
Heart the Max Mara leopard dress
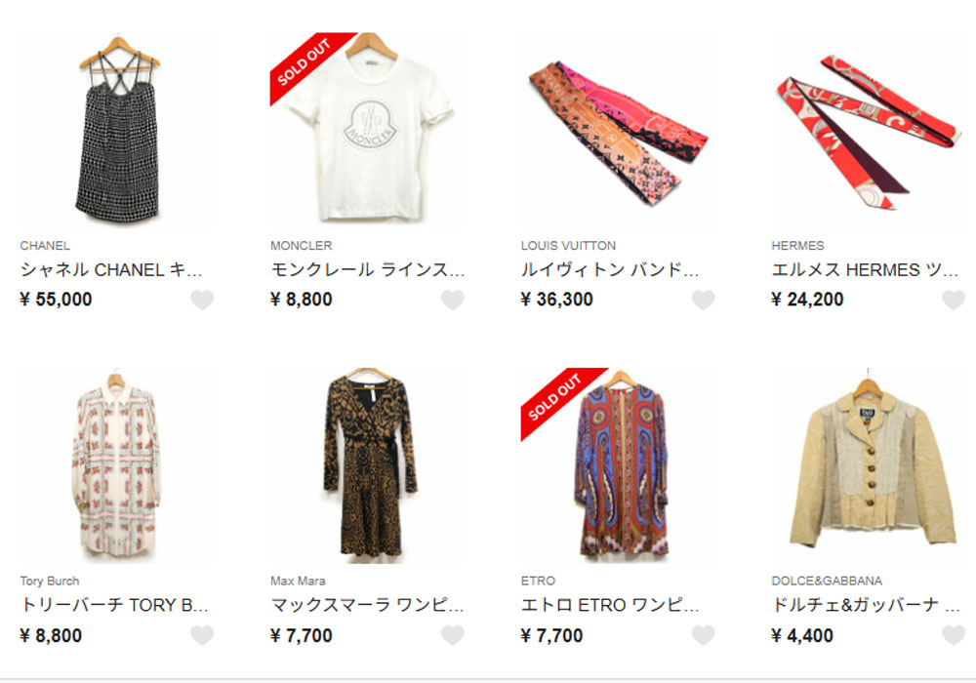pos(453,635)
